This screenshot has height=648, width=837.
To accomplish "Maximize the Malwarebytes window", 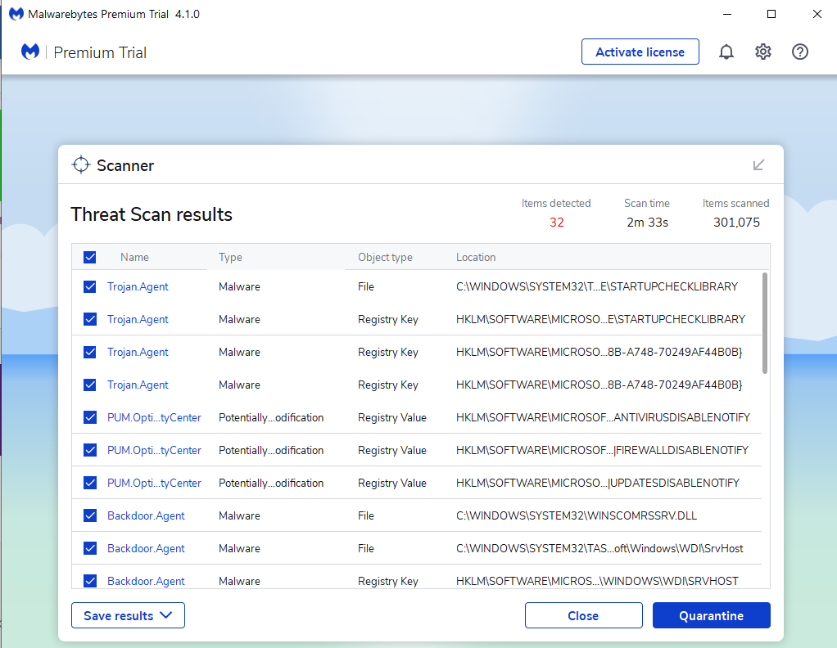I will tap(771, 14).
